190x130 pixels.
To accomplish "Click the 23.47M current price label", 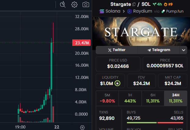I will click(81, 43).
